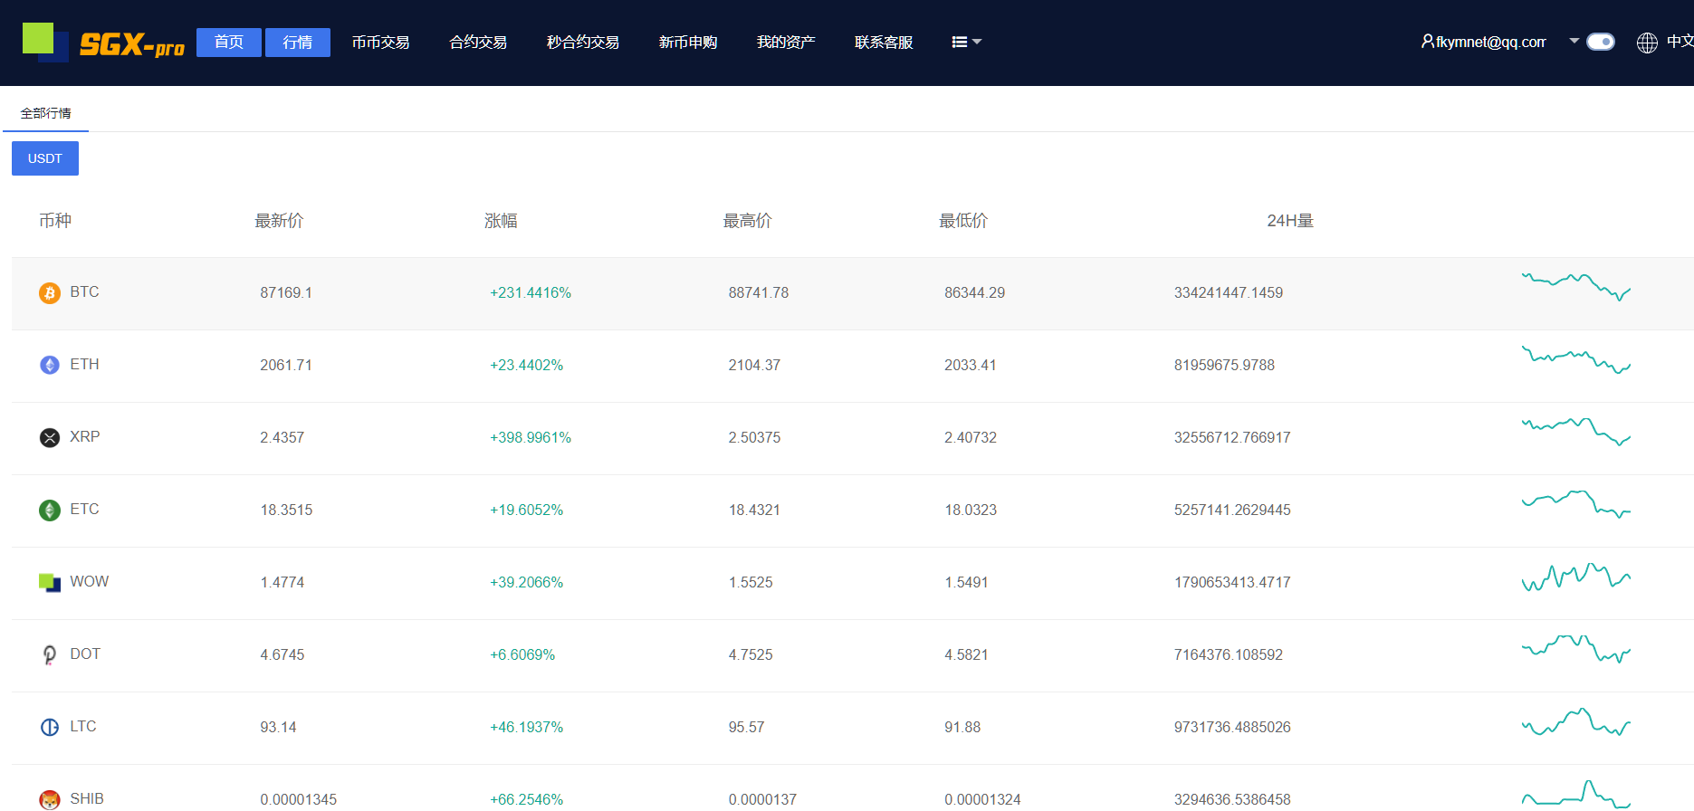Go to 首页 home button

click(229, 43)
